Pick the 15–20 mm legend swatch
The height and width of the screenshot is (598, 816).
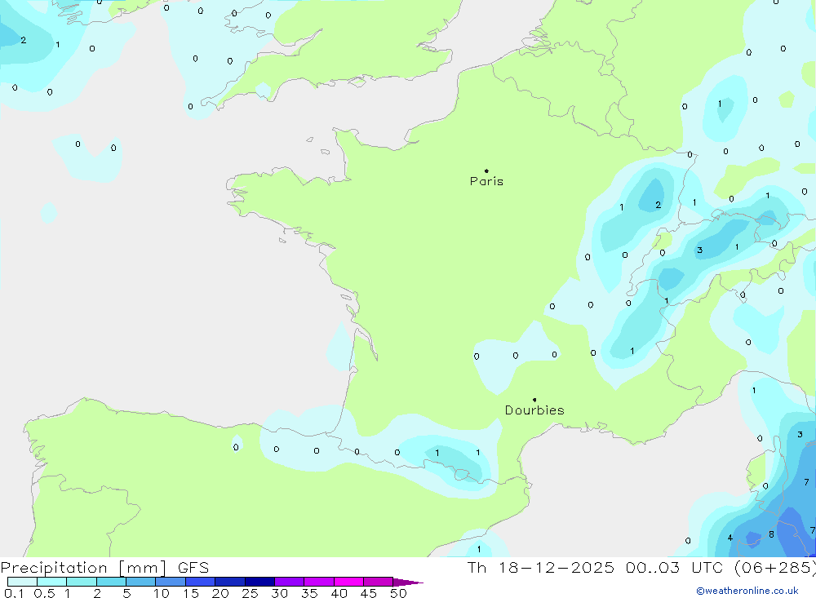[x=201, y=582]
